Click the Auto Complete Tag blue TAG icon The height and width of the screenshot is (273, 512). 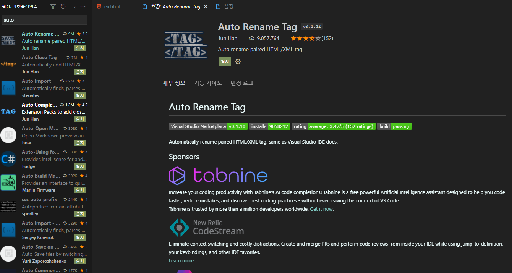[x=8, y=111]
